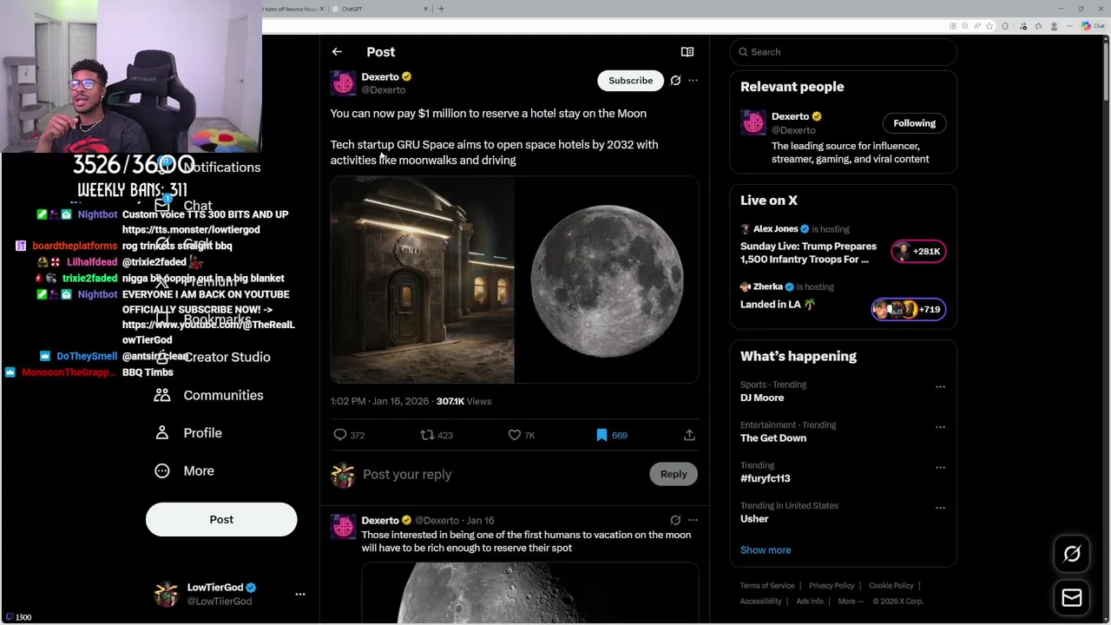Join Alex Jones live +281K listeners

(918, 252)
